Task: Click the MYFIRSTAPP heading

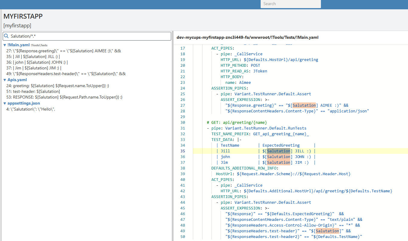Action: tap(23, 17)
